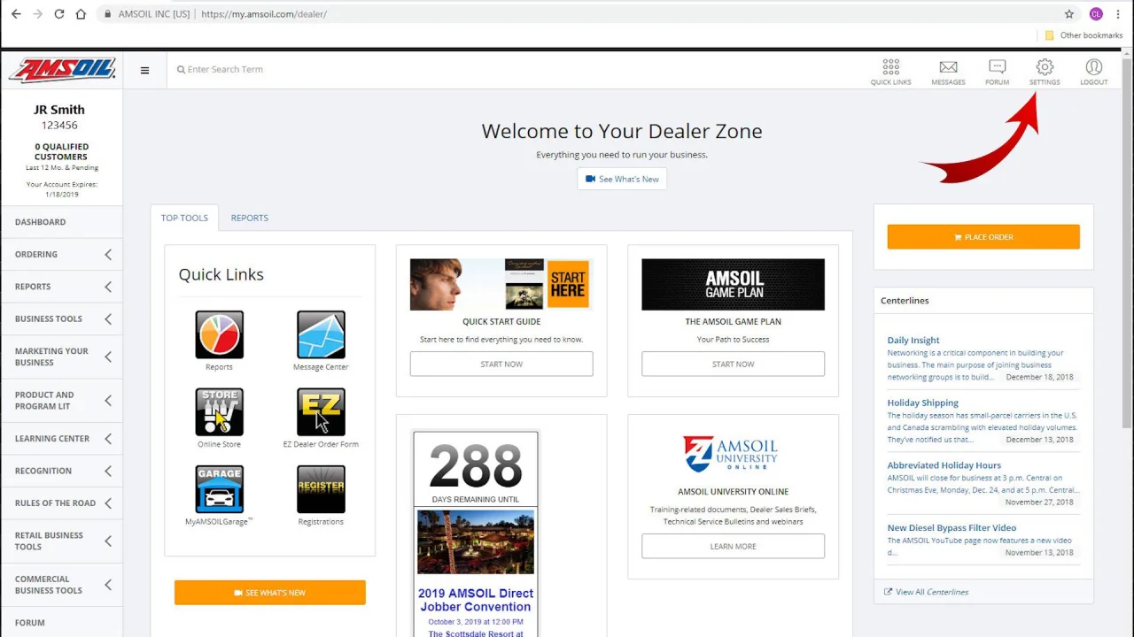Screen dimensions: 1134x637
Task: Click Start Now under AMSOIL Game Plan
Action: [x=733, y=364]
